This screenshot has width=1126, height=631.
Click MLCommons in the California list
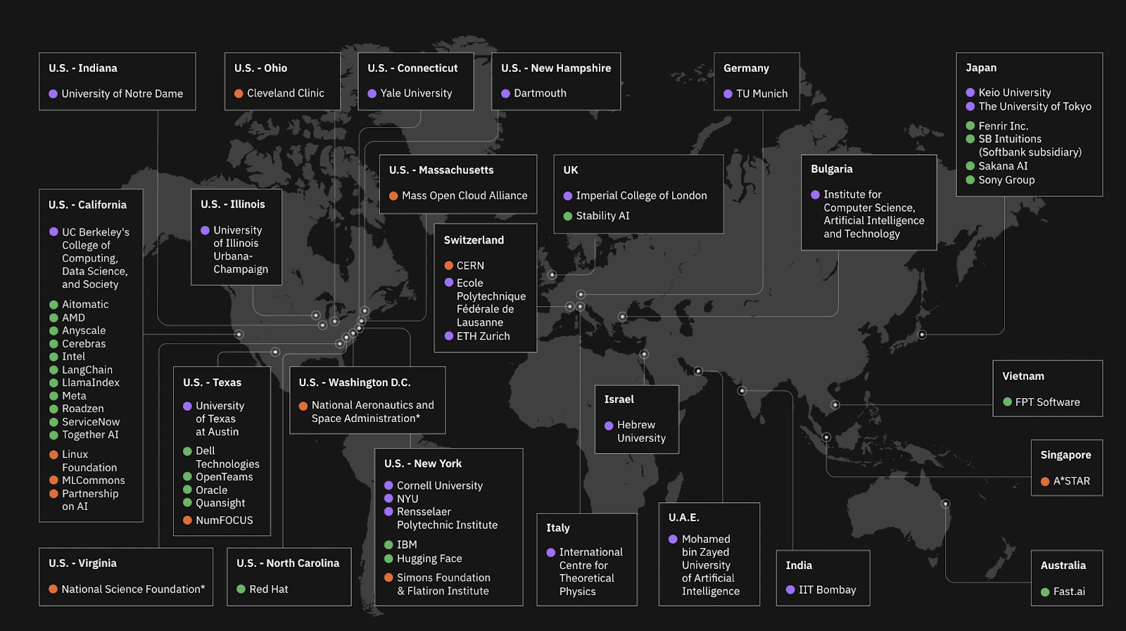(87, 480)
